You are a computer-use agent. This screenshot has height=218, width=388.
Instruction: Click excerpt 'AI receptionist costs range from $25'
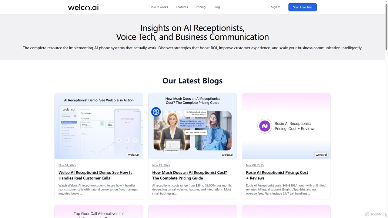[x=192, y=190]
